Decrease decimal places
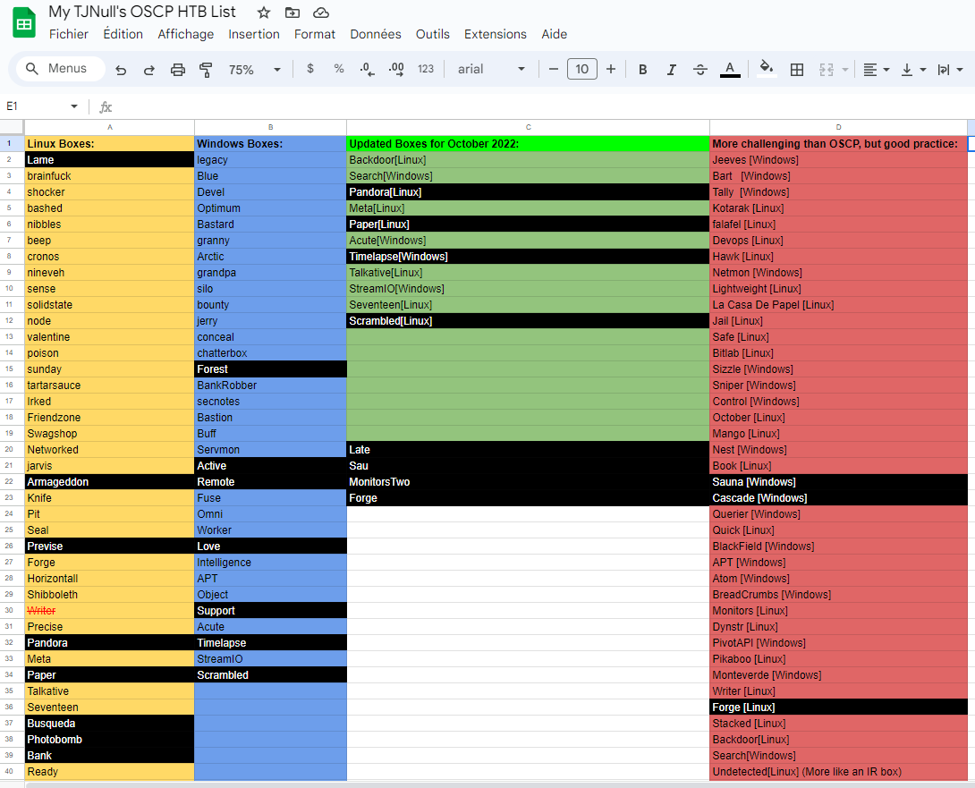The width and height of the screenshot is (975, 788). click(367, 69)
